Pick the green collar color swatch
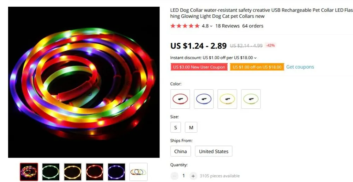The height and width of the screenshot is (182, 353). tap(251, 99)
